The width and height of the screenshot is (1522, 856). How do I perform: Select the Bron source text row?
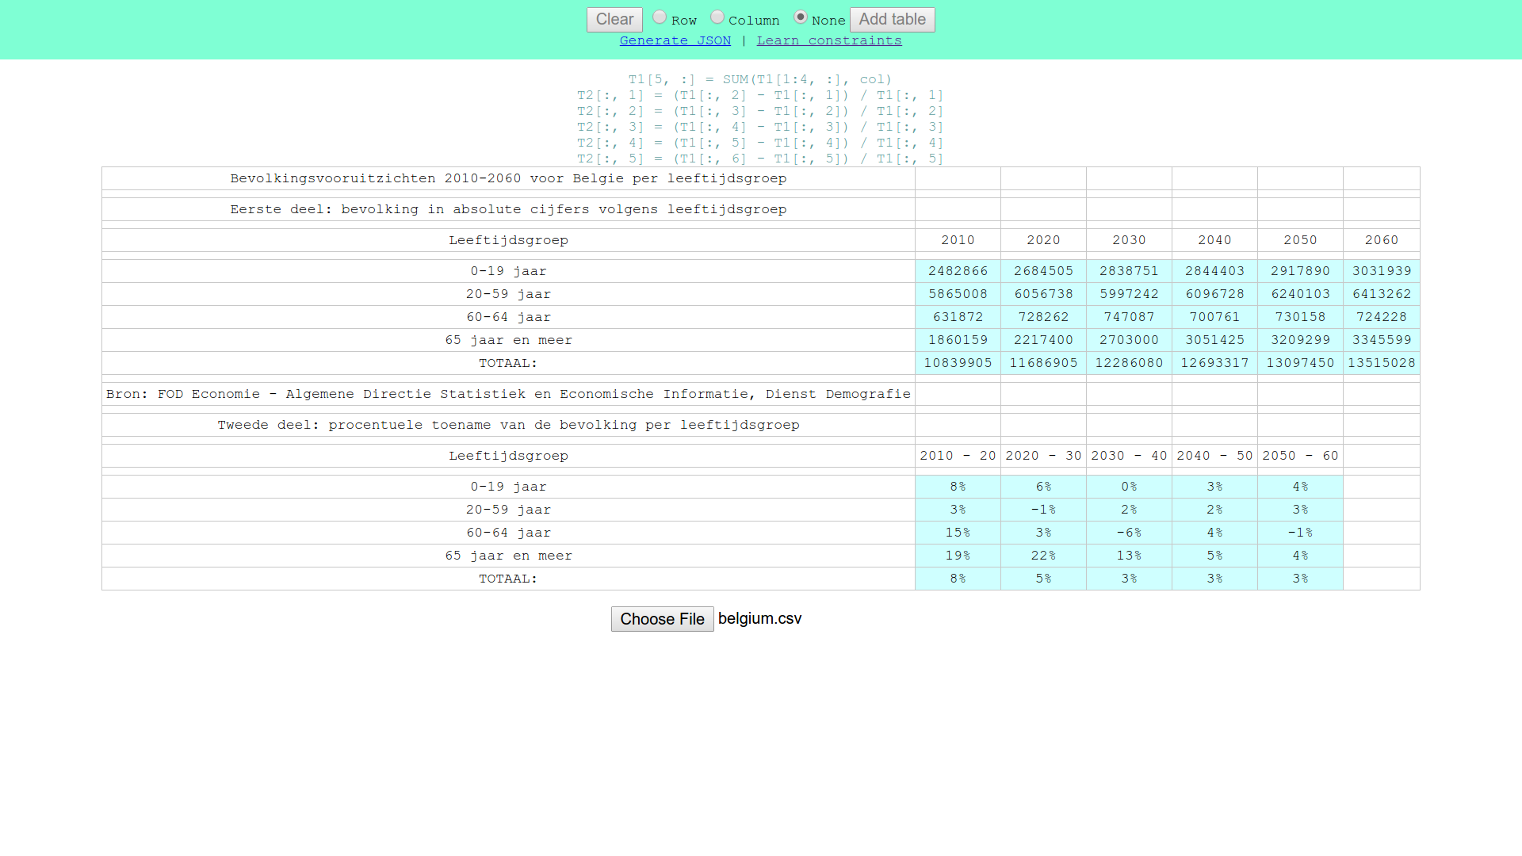click(x=508, y=394)
